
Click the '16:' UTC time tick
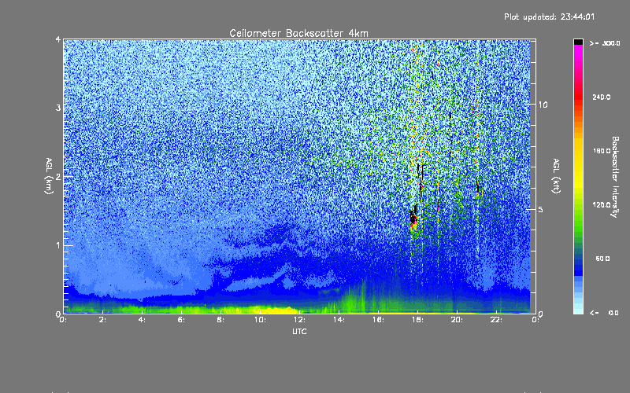point(378,320)
